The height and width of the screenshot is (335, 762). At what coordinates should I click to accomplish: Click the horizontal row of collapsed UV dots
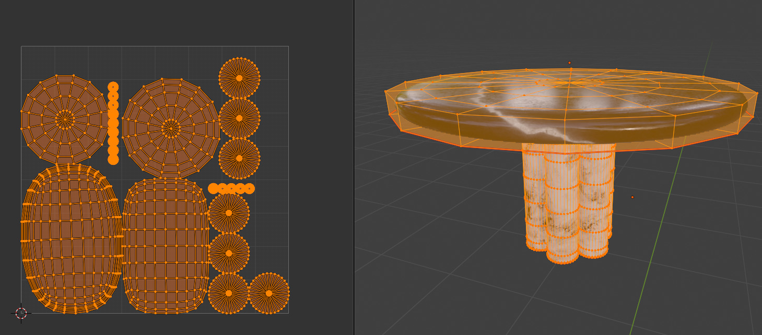click(231, 188)
